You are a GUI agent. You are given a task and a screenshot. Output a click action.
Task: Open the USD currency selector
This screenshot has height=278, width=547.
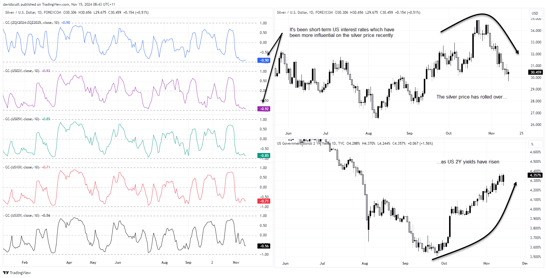tap(535, 13)
